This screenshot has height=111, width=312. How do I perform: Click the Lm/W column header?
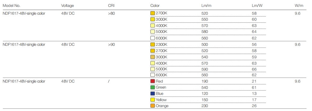257,6
